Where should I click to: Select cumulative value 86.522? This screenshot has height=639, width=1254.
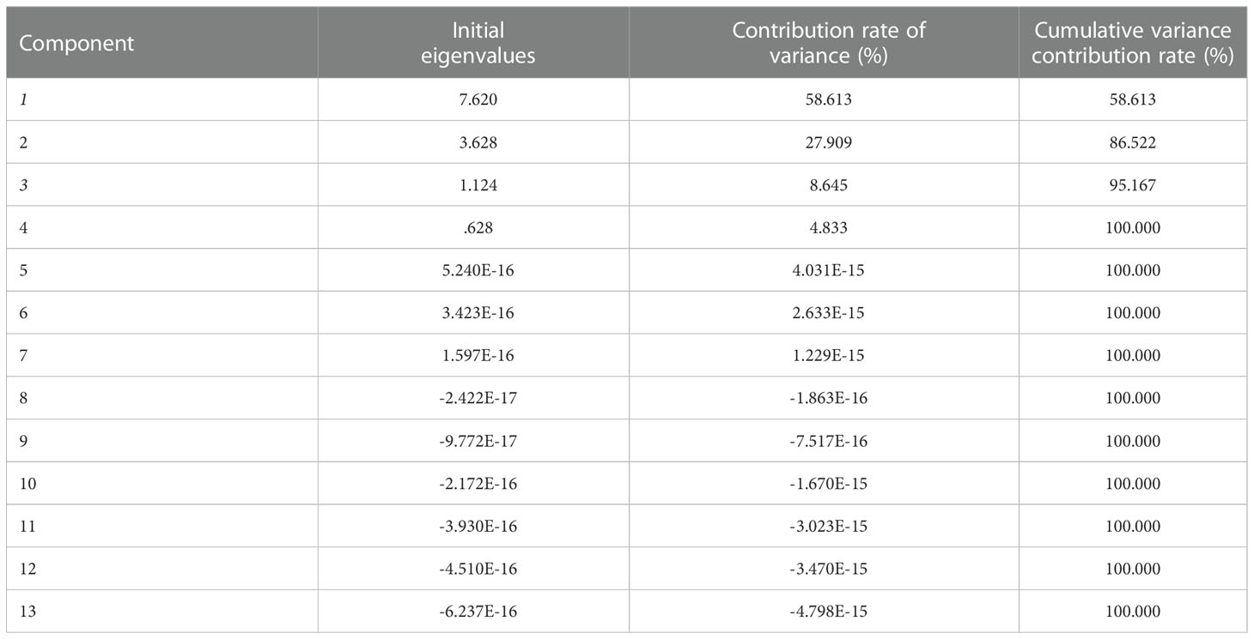point(1133,142)
